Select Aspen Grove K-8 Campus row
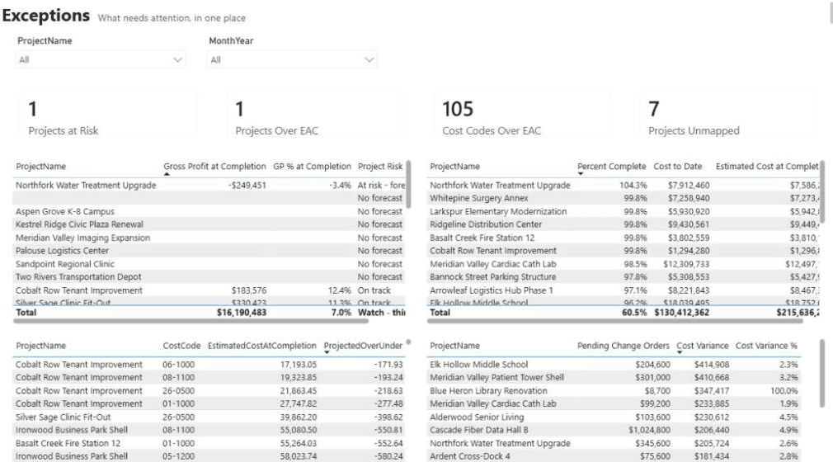Viewport: 833px width, 462px height. click(209, 211)
